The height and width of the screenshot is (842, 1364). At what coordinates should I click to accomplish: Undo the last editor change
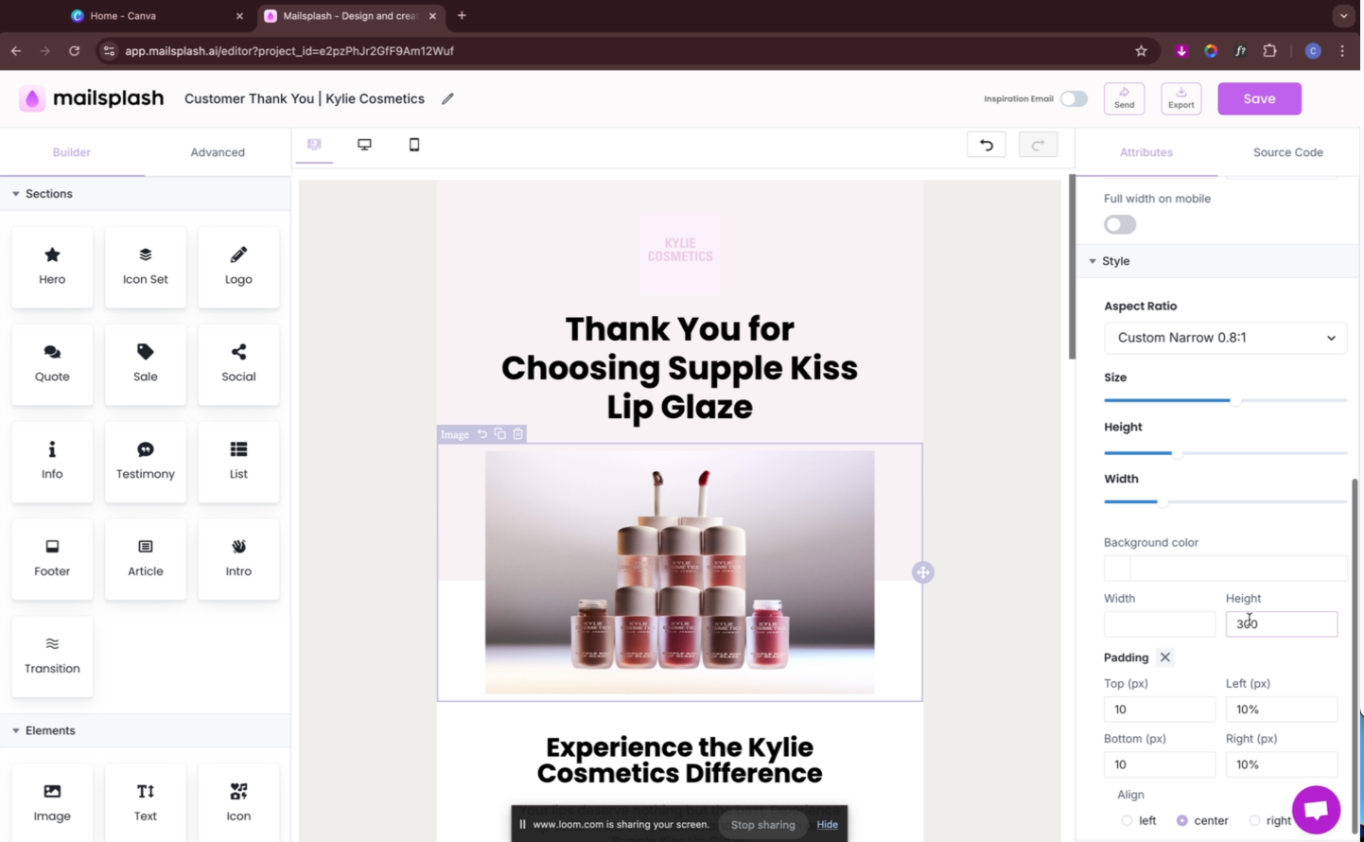point(986,144)
